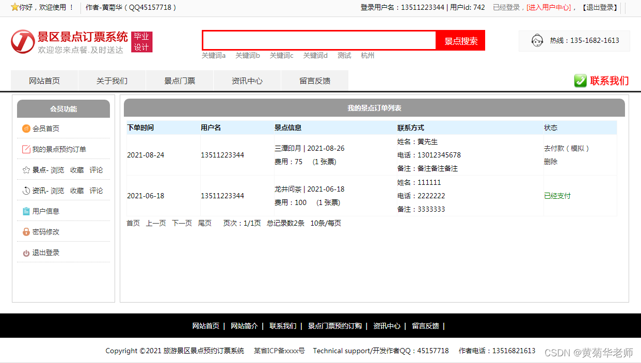Open the 网站首页 navigation tab
This screenshot has width=641, height=363.
coord(44,81)
